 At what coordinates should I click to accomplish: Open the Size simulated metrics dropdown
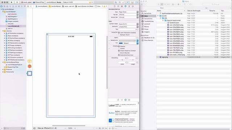click(128, 12)
